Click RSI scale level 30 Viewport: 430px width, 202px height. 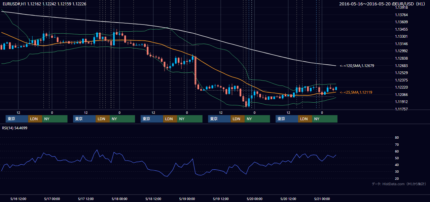point(397,172)
